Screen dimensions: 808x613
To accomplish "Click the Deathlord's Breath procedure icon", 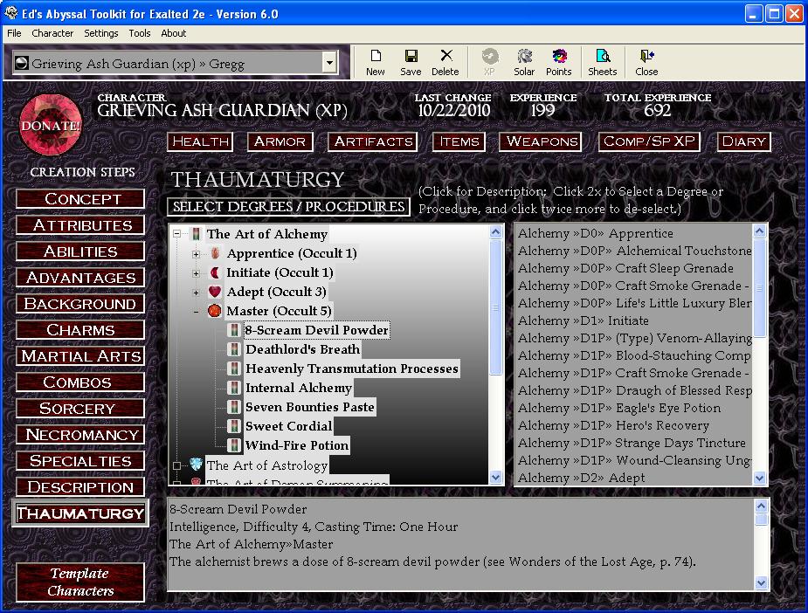I will (x=234, y=349).
